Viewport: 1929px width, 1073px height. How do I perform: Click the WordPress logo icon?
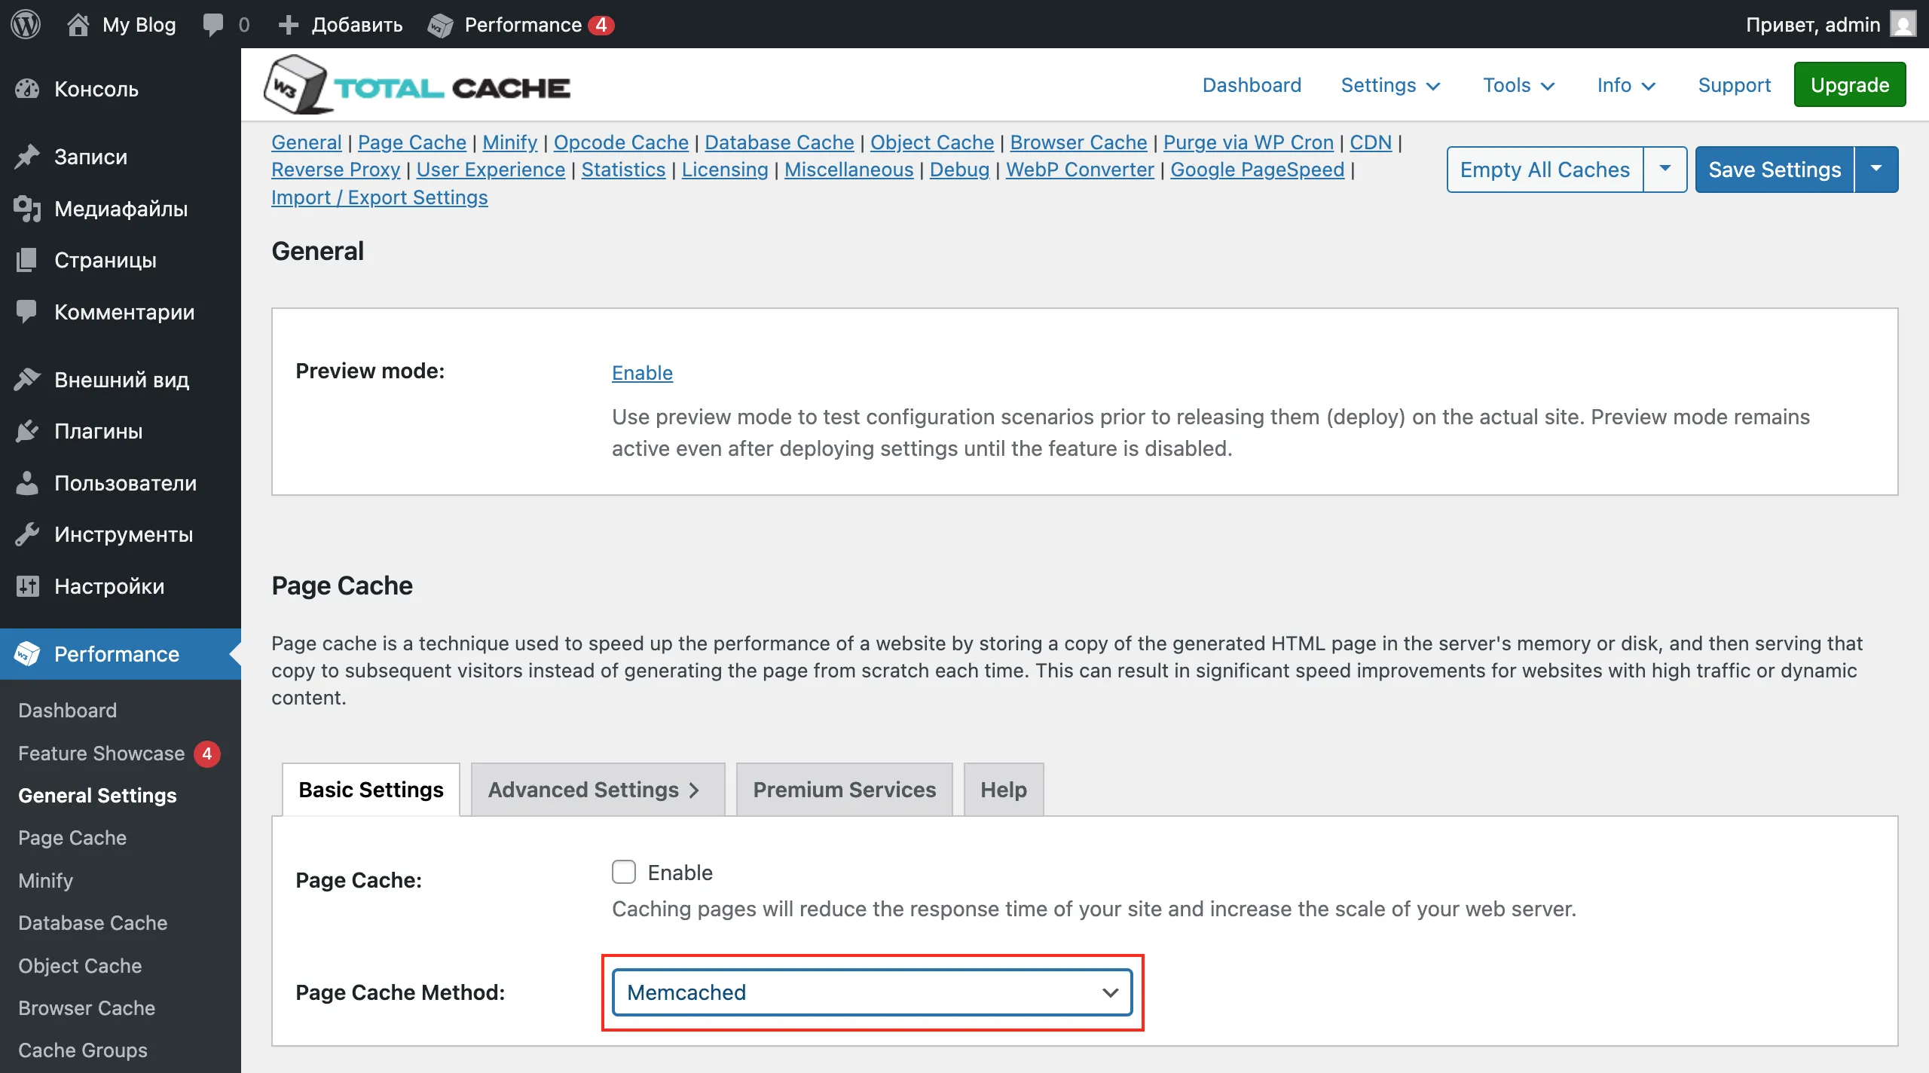click(x=26, y=24)
